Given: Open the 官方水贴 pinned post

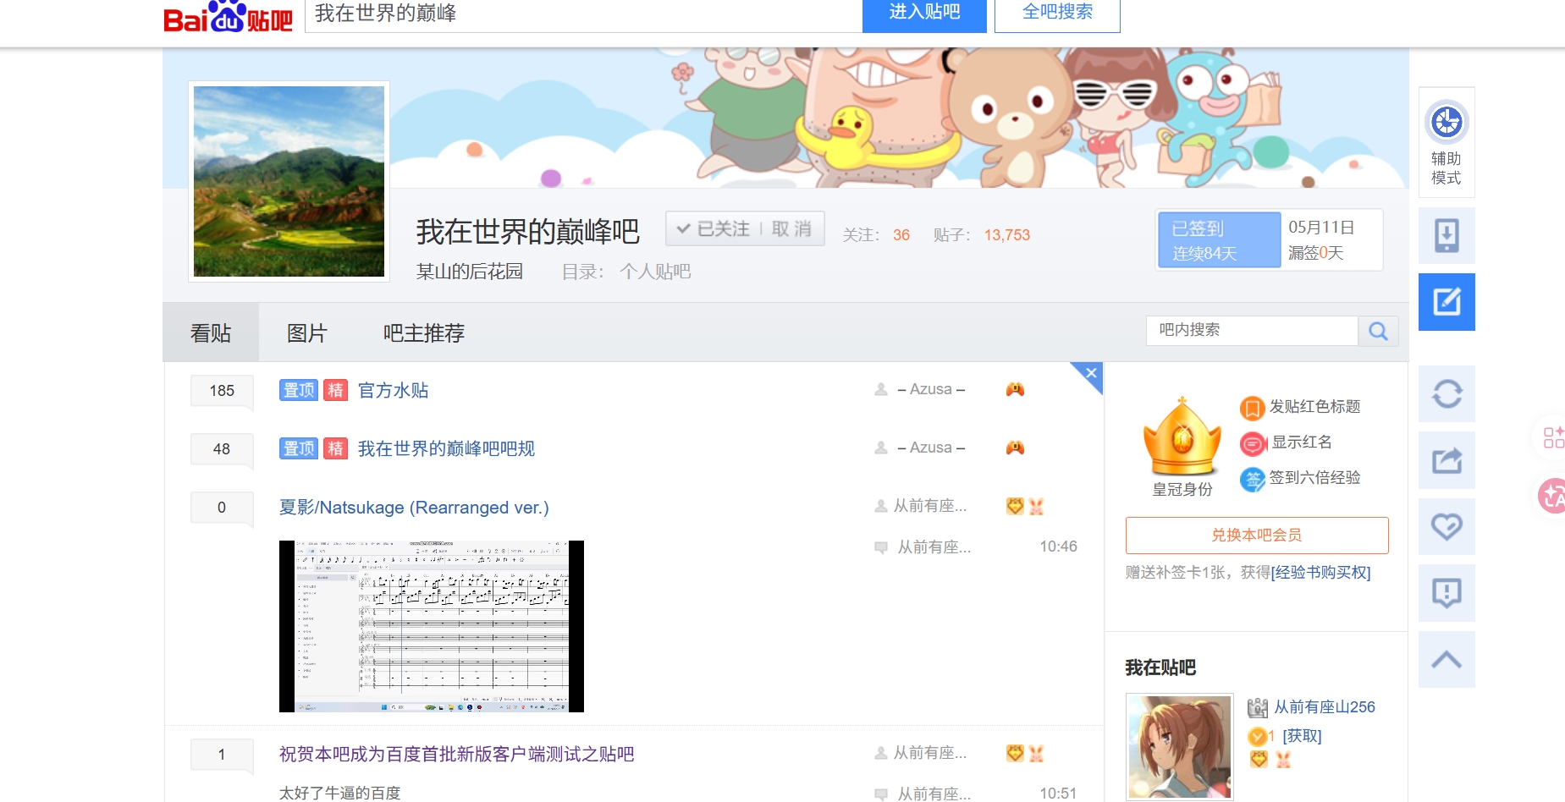Looking at the screenshot, I should point(393,391).
